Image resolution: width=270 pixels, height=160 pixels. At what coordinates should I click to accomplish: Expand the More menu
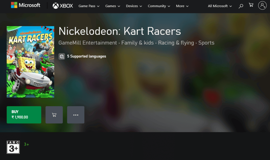coord(182,6)
